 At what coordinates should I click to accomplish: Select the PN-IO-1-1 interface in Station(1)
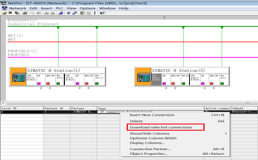point(99,79)
